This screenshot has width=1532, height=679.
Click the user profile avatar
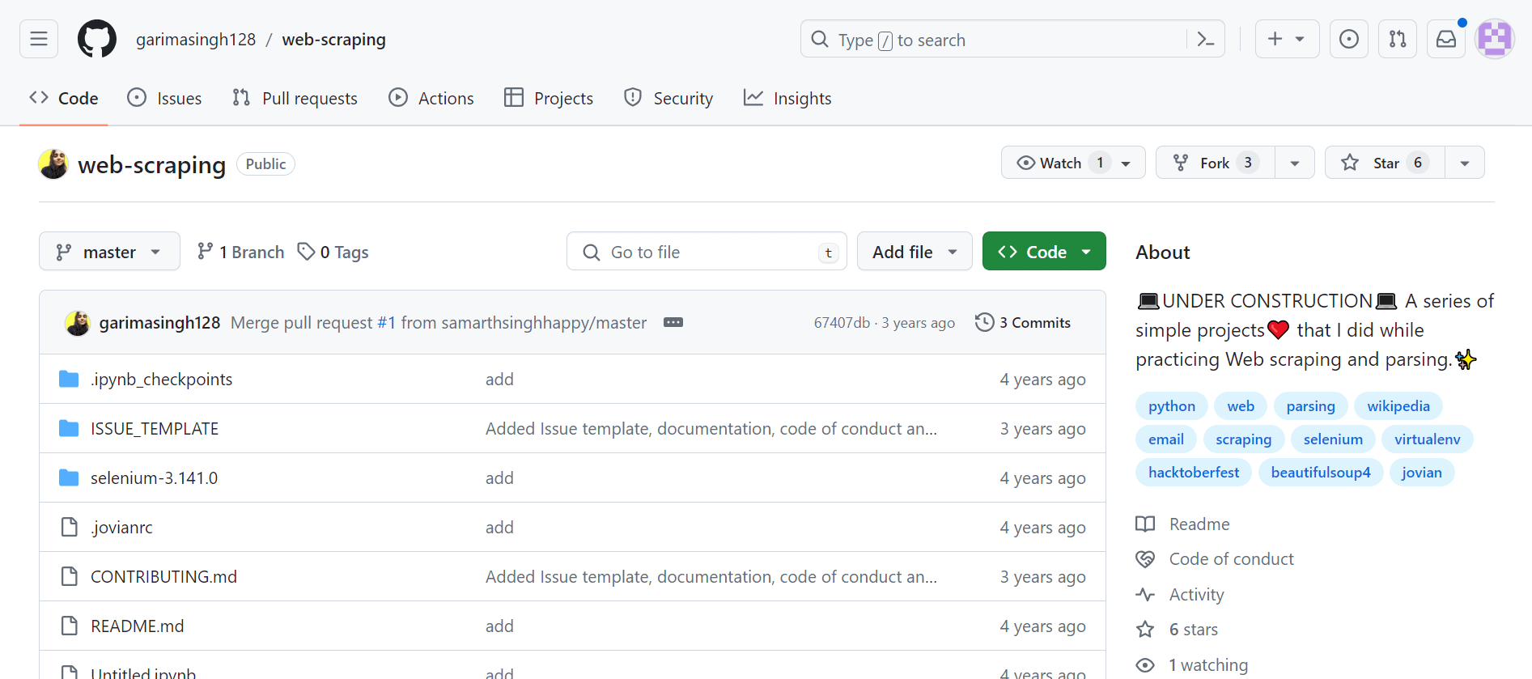pos(1494,39)
